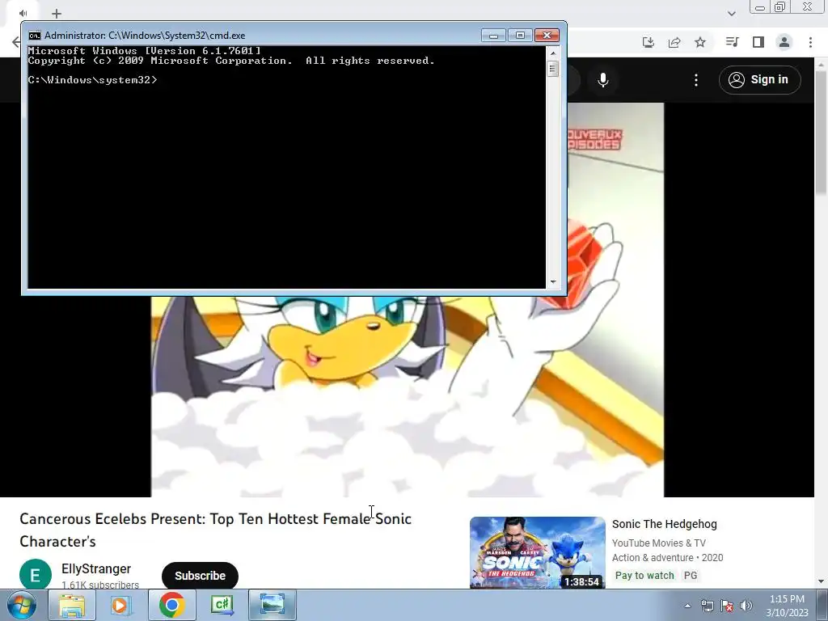Click Chrome back navigation arrow

[x=16, y=42]
